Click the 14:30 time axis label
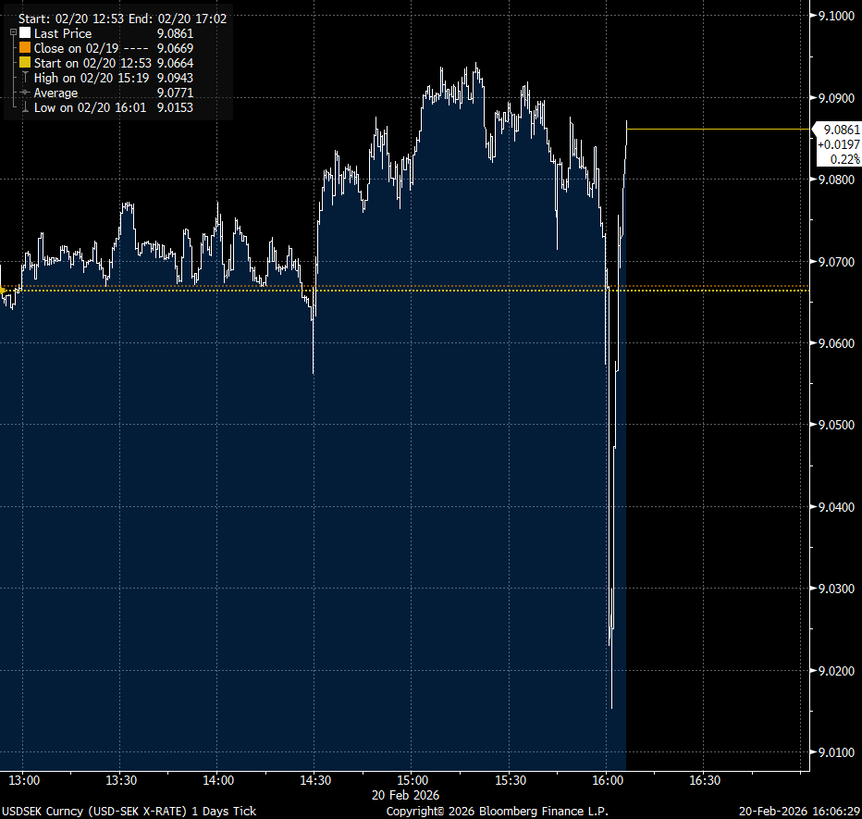This screenshot has height=819, width=862. [x=315, y=780]
